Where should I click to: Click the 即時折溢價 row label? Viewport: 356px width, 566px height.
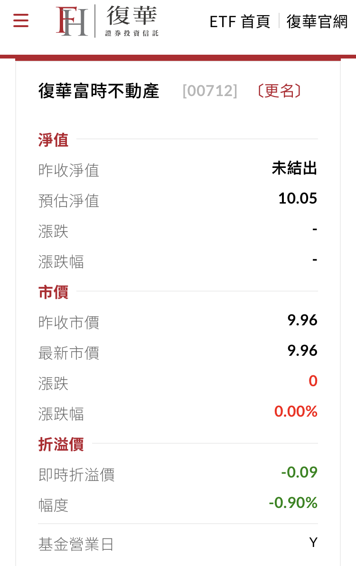click(76, 475)
